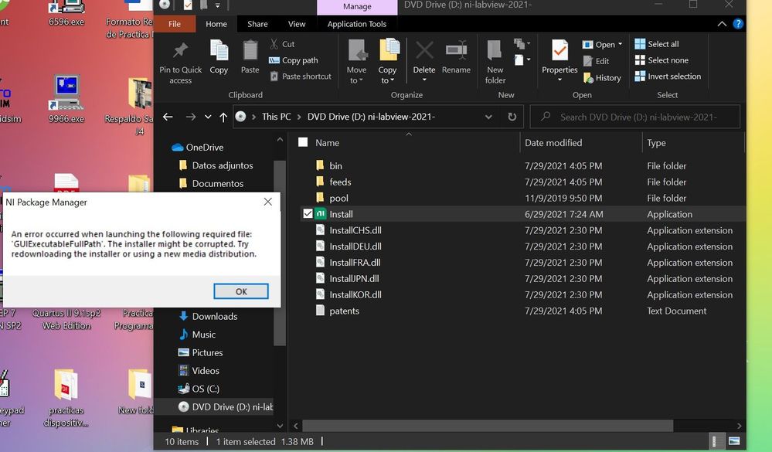Rename the selected item
The image size is (772, 452).
coord(456,56)
